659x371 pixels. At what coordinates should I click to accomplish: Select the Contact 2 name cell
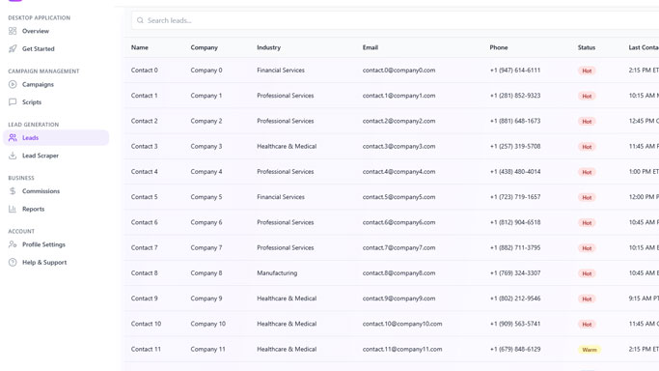tap(144, 121)
